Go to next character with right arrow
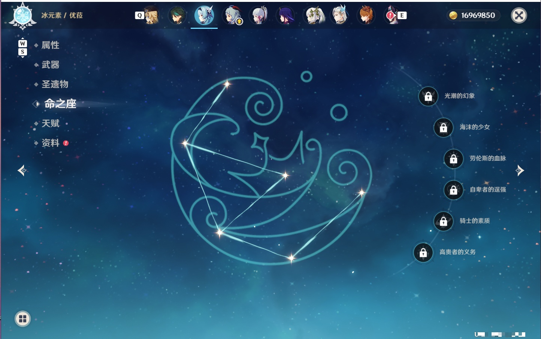 tap(520, 170)
